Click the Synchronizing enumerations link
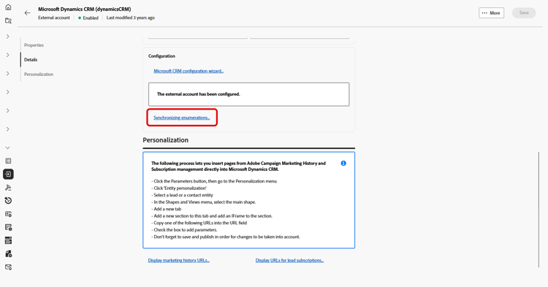 tap(182, 118)
